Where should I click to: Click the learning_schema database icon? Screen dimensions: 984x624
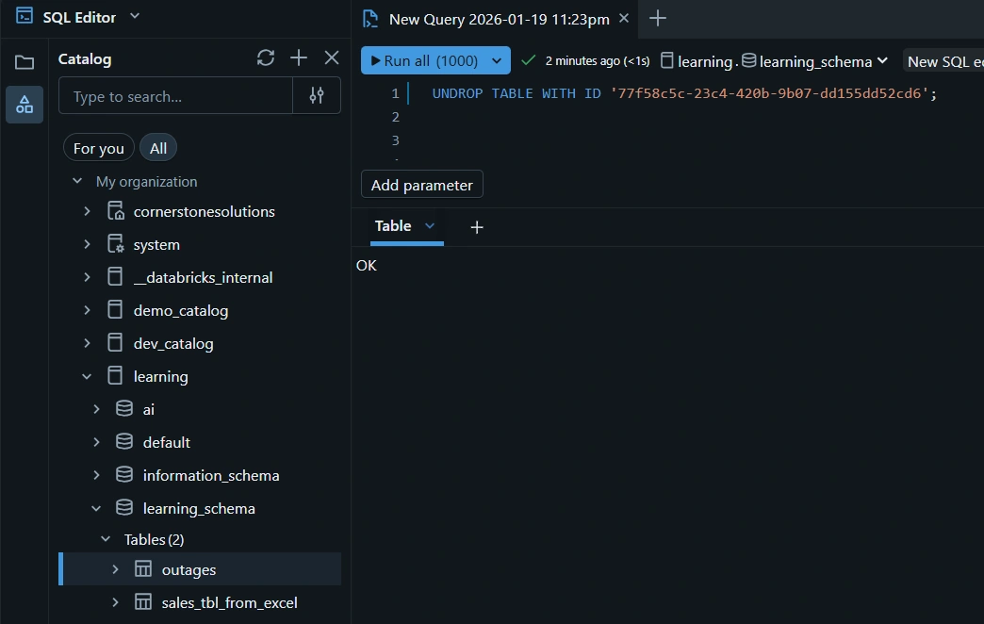[x=124, y=508]
